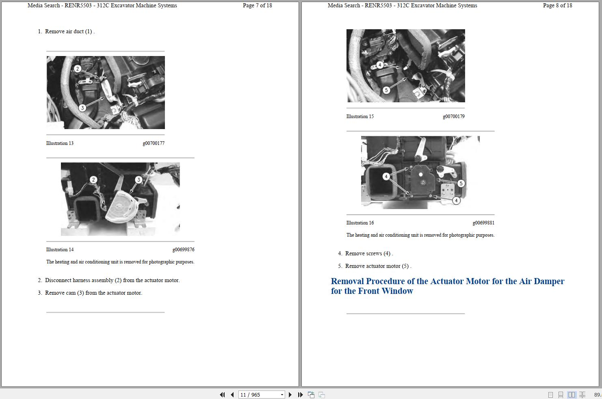
Task: Click image code g00699876
Action: (183, 250)
